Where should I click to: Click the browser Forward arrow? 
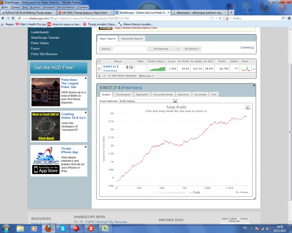8,18
